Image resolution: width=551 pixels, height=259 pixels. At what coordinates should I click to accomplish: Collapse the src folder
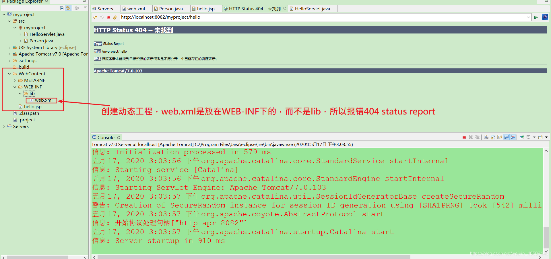9,21
